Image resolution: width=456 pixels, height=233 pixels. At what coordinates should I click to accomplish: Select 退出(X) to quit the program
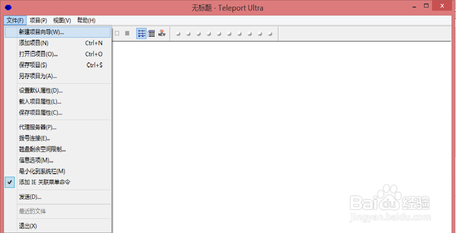(58, 226)
